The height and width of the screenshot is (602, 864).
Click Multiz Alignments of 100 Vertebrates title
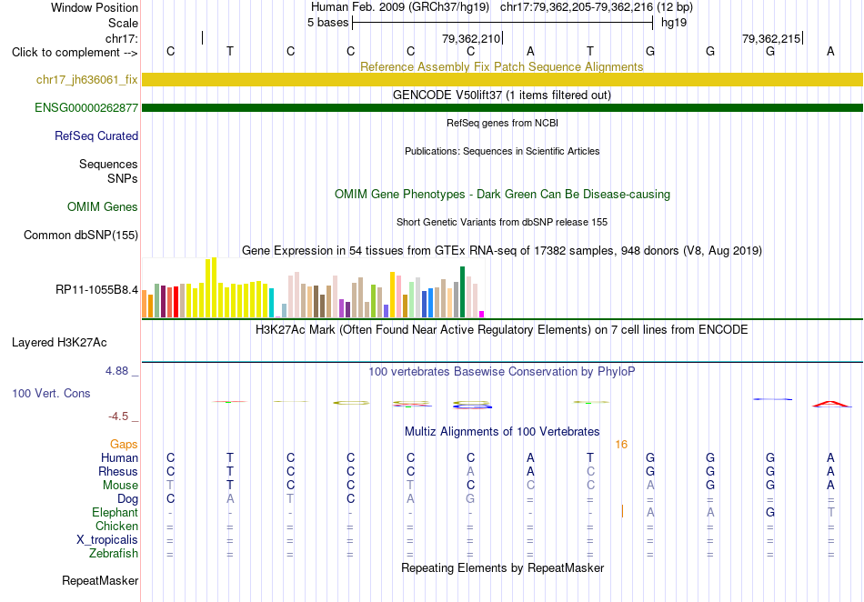pos(502,431)
